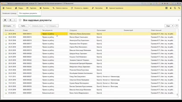Click the document icon of row 0000-000018
This screenshot has height=102, width=182.
tap(6, 47)
